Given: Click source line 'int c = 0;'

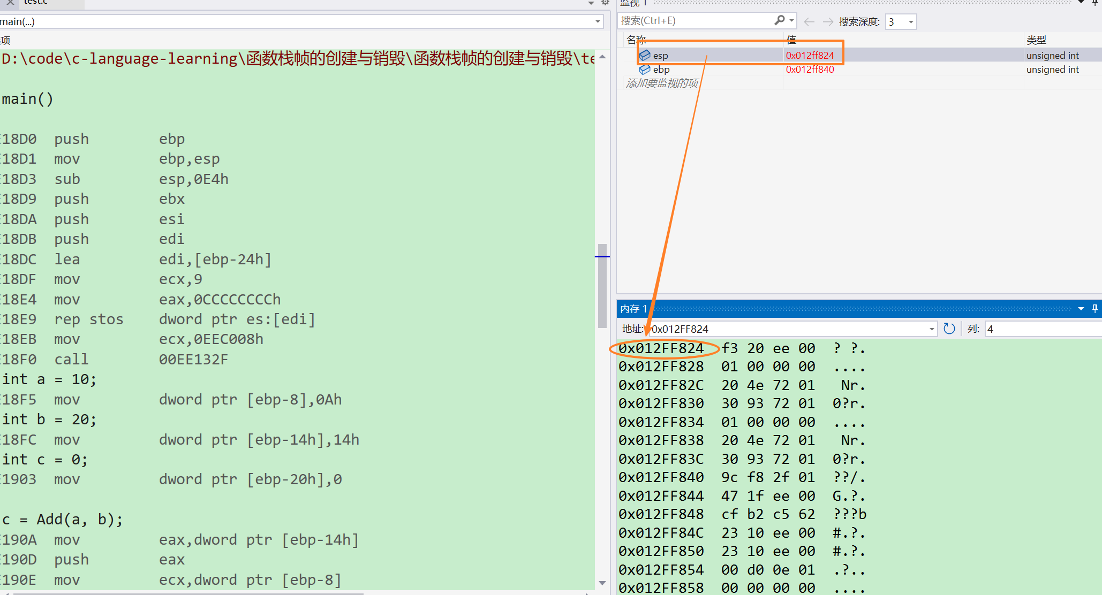Looking at the screenshot, I should point(45,460).
